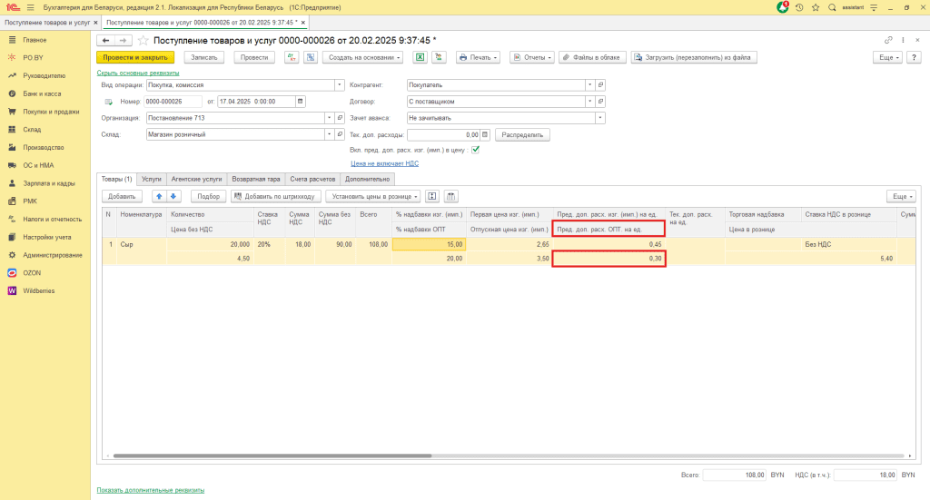The width and height of the screenshot is (930, 500).
Task: Click Добавить по штрихкоду button
Action: (276, 196)
